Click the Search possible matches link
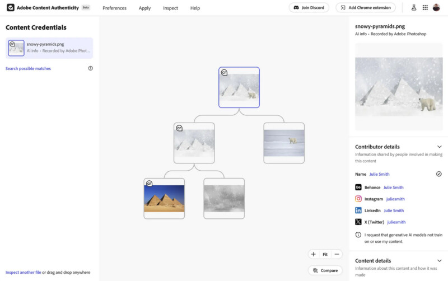The image size is (448, 281). click(28, 68)
